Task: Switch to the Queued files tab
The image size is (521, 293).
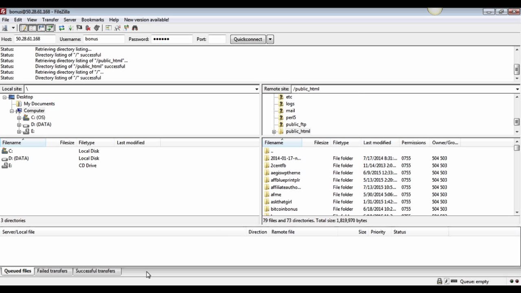Action: pos(18,271)
